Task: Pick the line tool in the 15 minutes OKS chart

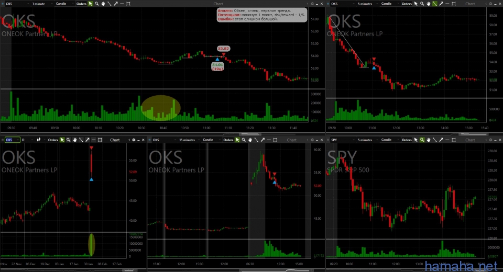Action: coord(256,140)
